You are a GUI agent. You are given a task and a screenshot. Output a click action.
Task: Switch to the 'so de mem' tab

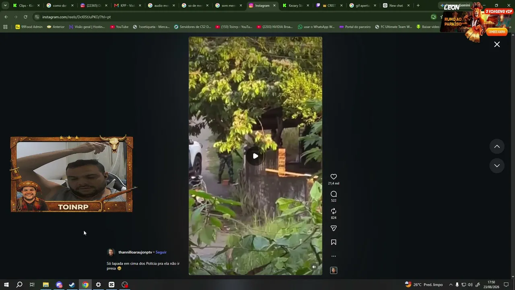[x=194, y=6]
